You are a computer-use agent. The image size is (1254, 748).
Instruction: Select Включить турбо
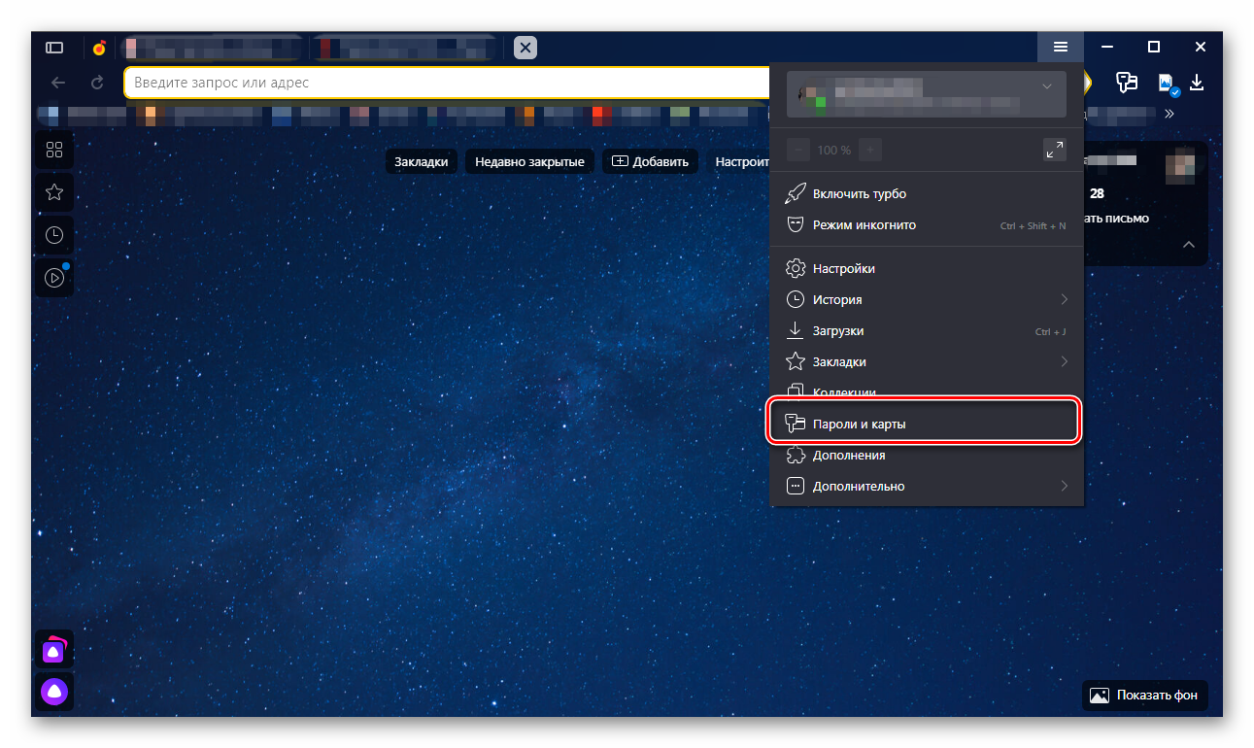click(927, 193)
